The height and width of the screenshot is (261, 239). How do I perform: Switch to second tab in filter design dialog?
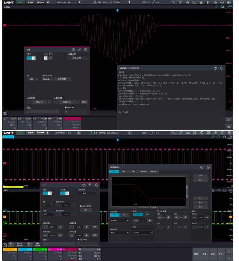click(x=124, y=172)
